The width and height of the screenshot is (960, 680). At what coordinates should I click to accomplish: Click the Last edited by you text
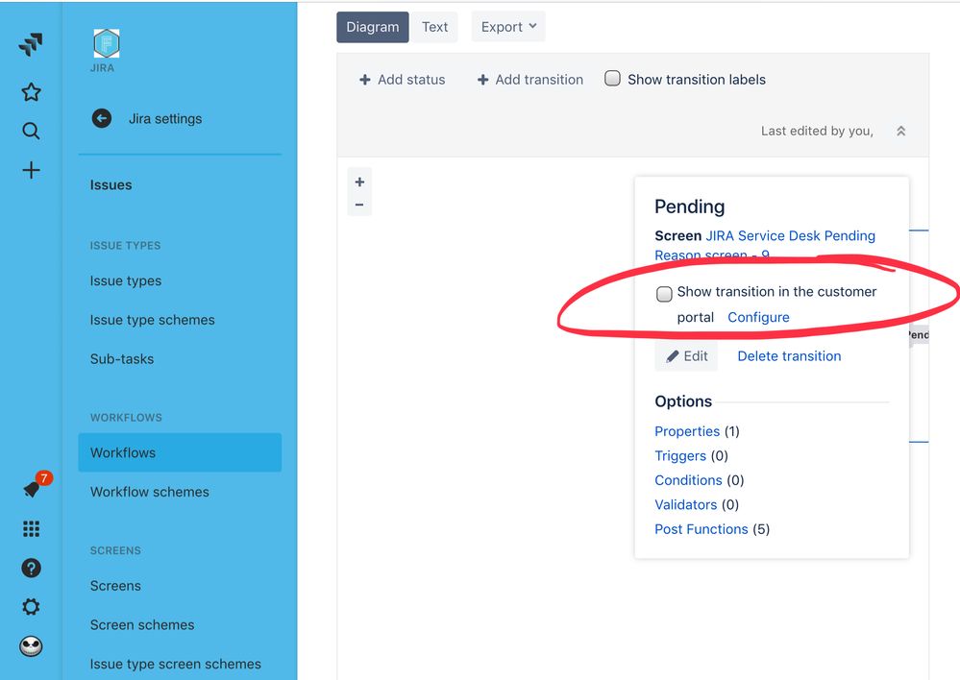pos(817,131)
